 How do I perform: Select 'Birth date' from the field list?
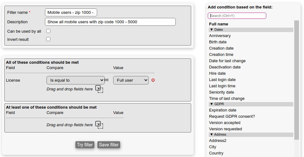coord(218,42)
